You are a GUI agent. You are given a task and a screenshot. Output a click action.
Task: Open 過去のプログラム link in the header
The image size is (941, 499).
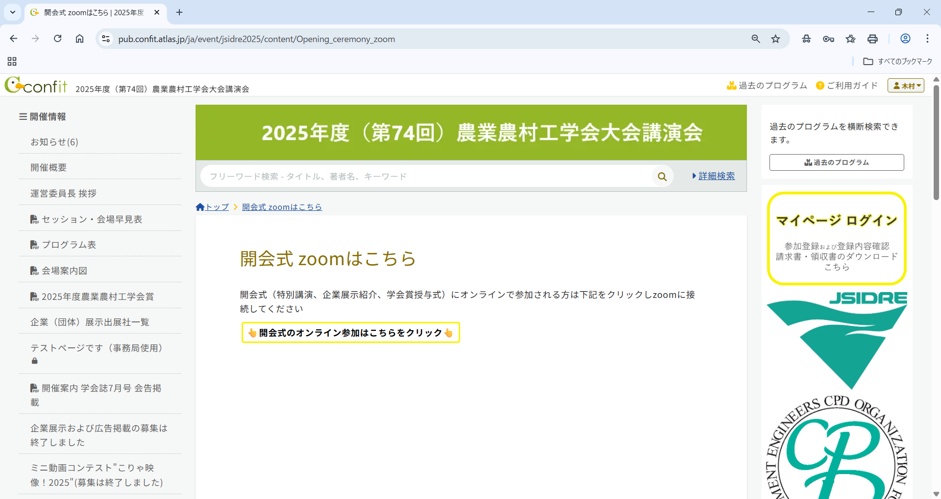pos(767,86)
